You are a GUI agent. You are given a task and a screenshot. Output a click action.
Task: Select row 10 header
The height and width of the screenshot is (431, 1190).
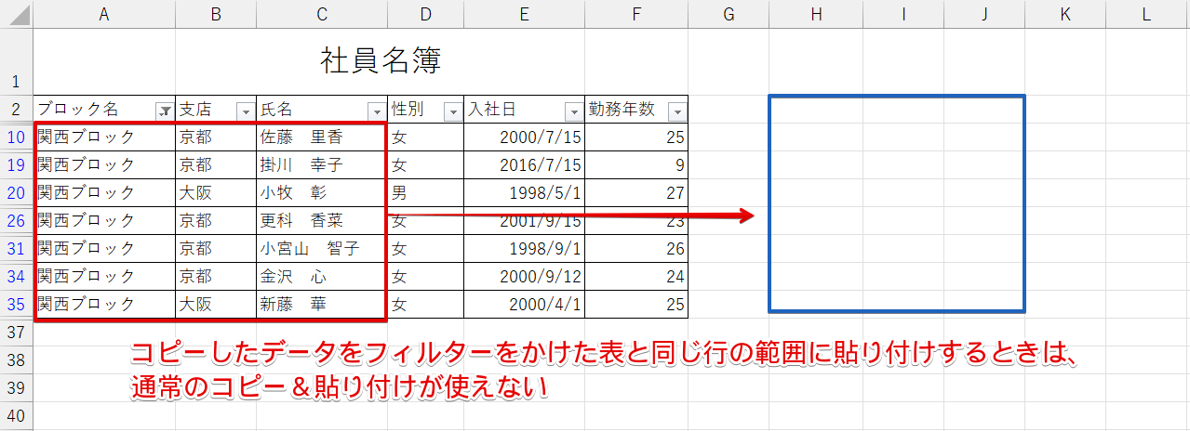click(16, 137)
